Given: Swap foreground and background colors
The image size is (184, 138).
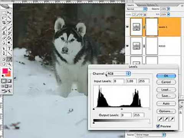Looking at the screenshot, I should tap(10, 69).
